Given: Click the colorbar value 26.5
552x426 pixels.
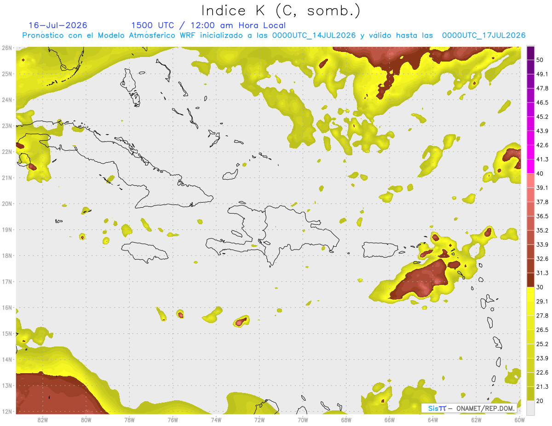Looking at the screenshot, I should tap(542, 330).
